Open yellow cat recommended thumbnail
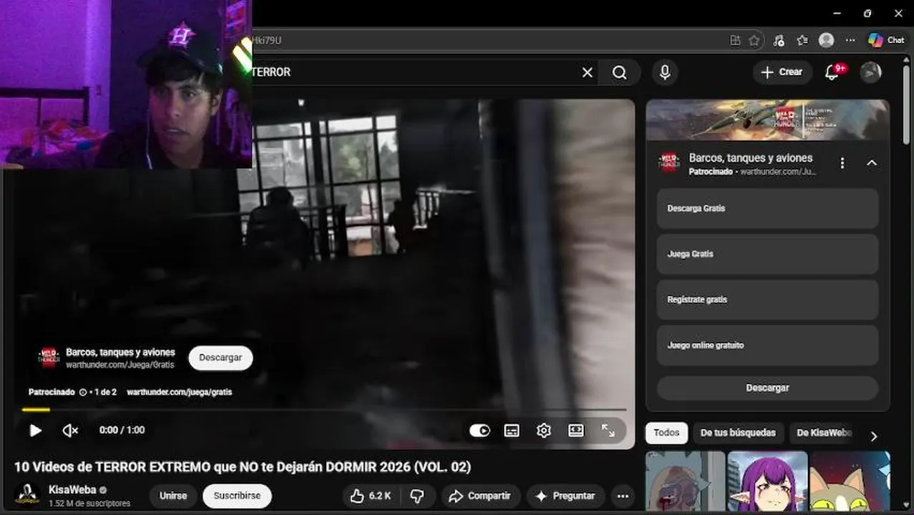The width and height of the screenshot is (914, 515). pyautogui.click(x=850, y=481)
